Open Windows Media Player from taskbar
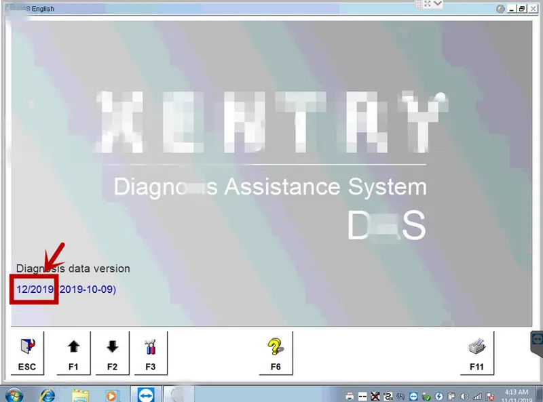The height and width of the screenshot is (402, 543). click(111, 395)
